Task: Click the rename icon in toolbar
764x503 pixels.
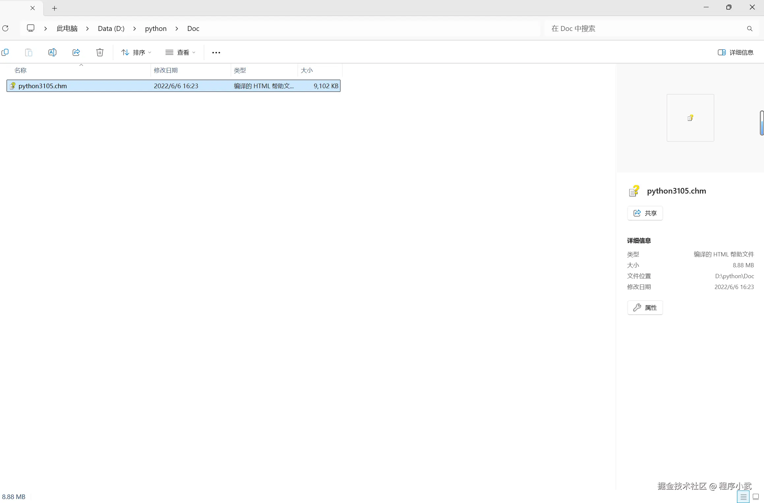Action: 52,52
